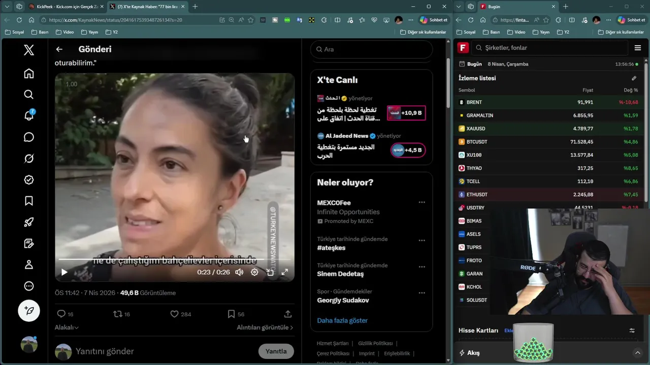Play the video with the play button
650x365 pixels.
coord(64,272)
